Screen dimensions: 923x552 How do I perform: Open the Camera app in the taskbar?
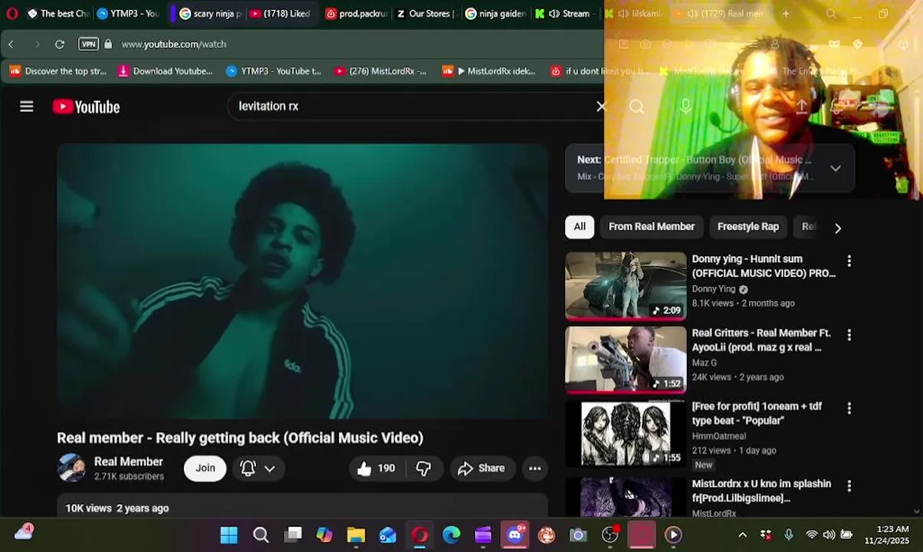(x=578, y=534)
